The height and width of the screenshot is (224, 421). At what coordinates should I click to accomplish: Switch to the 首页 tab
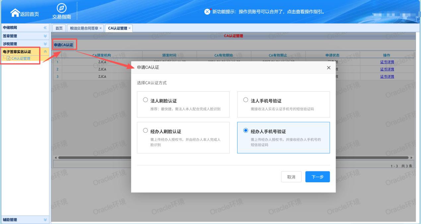pyautogui.click(x=59, y=28)
